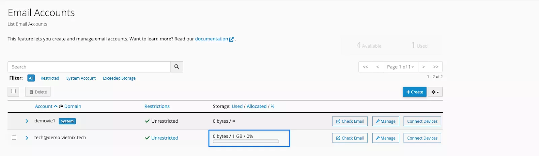Click the storage usage bar for tech@demo.vietnix.tech
The image size is (539, 156).
[x=246, y=141]
